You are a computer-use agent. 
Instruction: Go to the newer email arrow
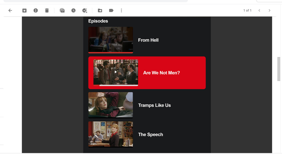click(259, 10)
